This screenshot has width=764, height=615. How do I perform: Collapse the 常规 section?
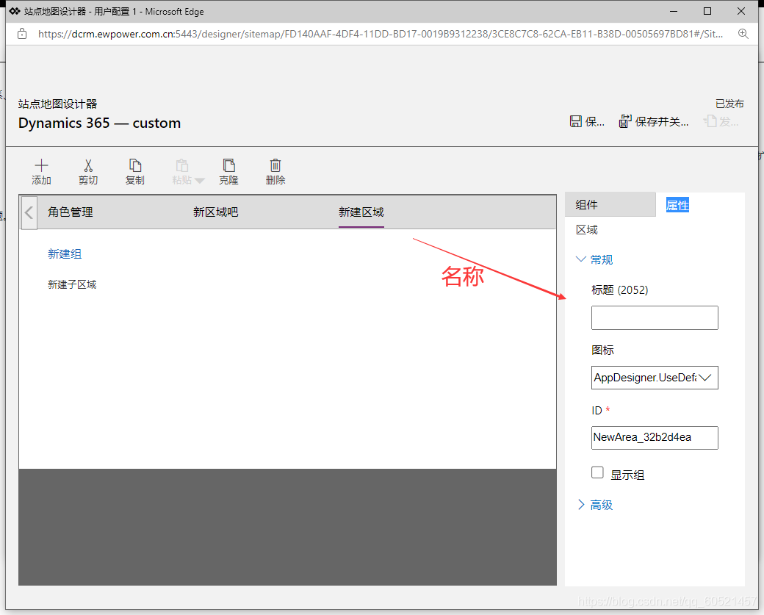tap(594, 260)
